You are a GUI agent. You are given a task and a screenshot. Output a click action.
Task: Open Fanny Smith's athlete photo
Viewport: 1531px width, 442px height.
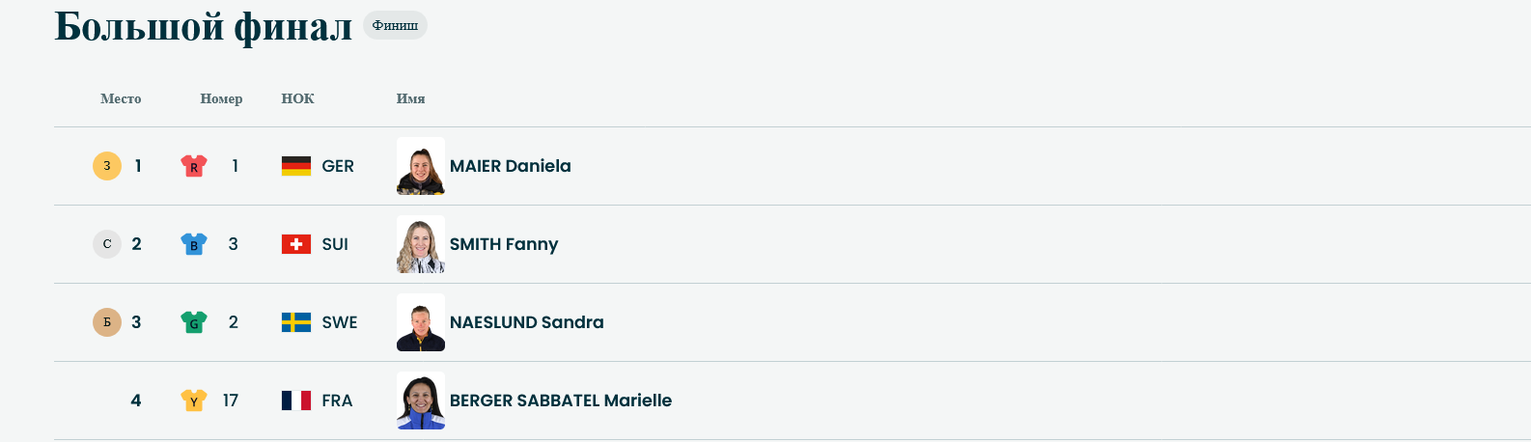click(x=421, y=244)
